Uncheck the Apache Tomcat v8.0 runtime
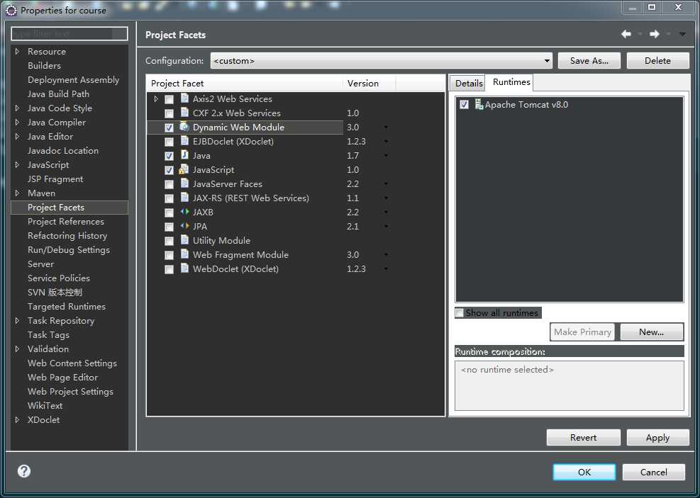This screenshot has height=498, width=700. pyautogui.click(x=465, y=105)
